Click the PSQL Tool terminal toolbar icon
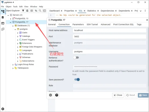Image resolution: width=149 pixels, height=112 pixels. (44, 11)
